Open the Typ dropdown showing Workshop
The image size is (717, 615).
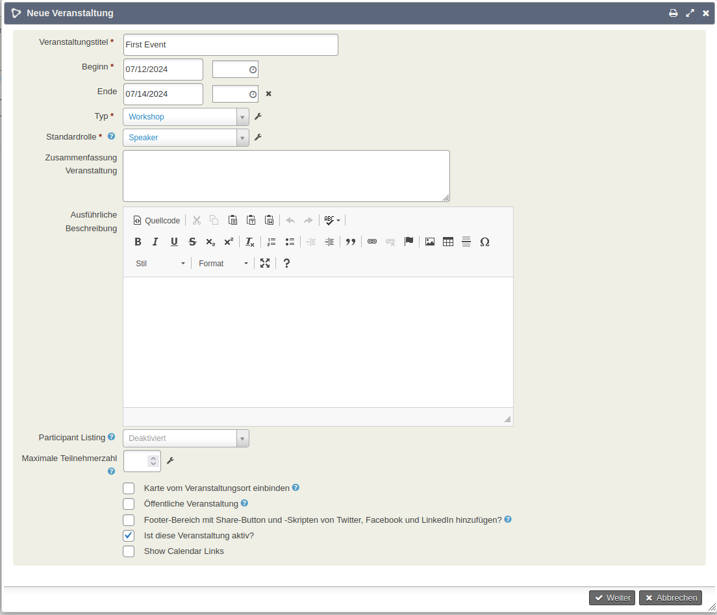pos(186,117)
